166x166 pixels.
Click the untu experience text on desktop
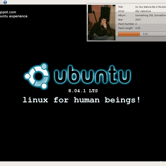pyautogui.click(x=14, y=16)
